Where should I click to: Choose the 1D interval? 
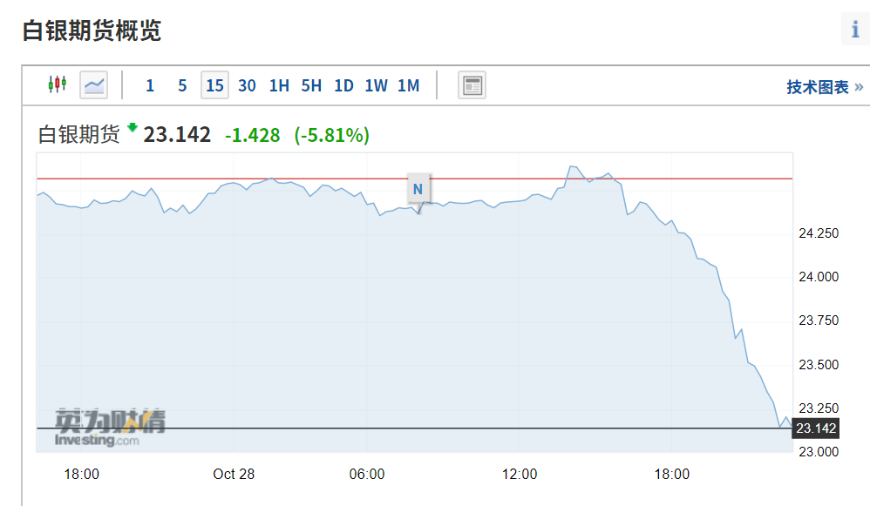pos(343,85)
